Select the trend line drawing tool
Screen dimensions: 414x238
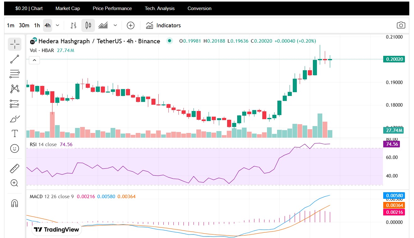click(14, 59)
